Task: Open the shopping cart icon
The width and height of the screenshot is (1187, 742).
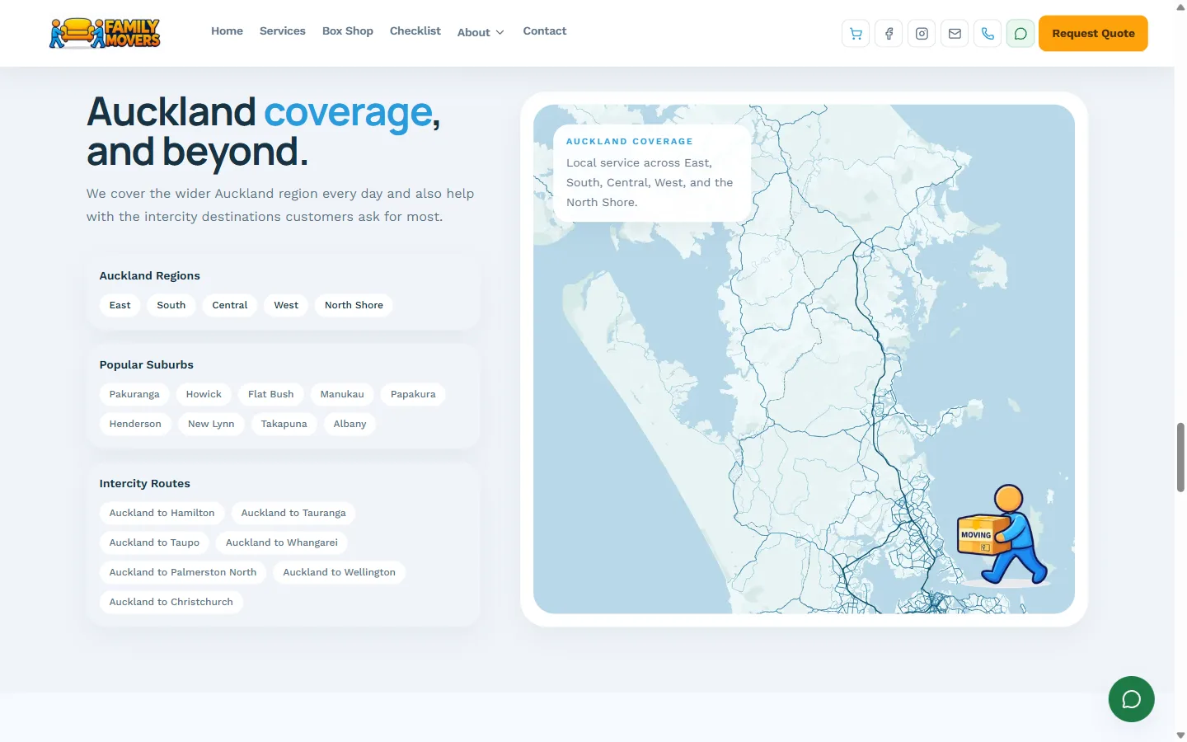Action: (x=856, y=34)
